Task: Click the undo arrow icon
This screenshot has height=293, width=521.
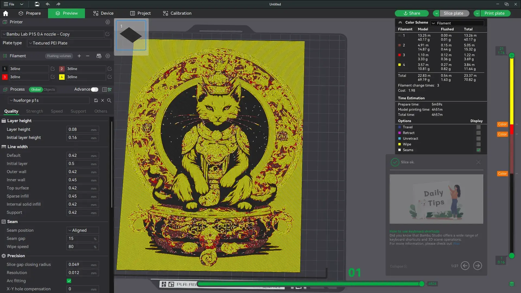Action: 48,4
